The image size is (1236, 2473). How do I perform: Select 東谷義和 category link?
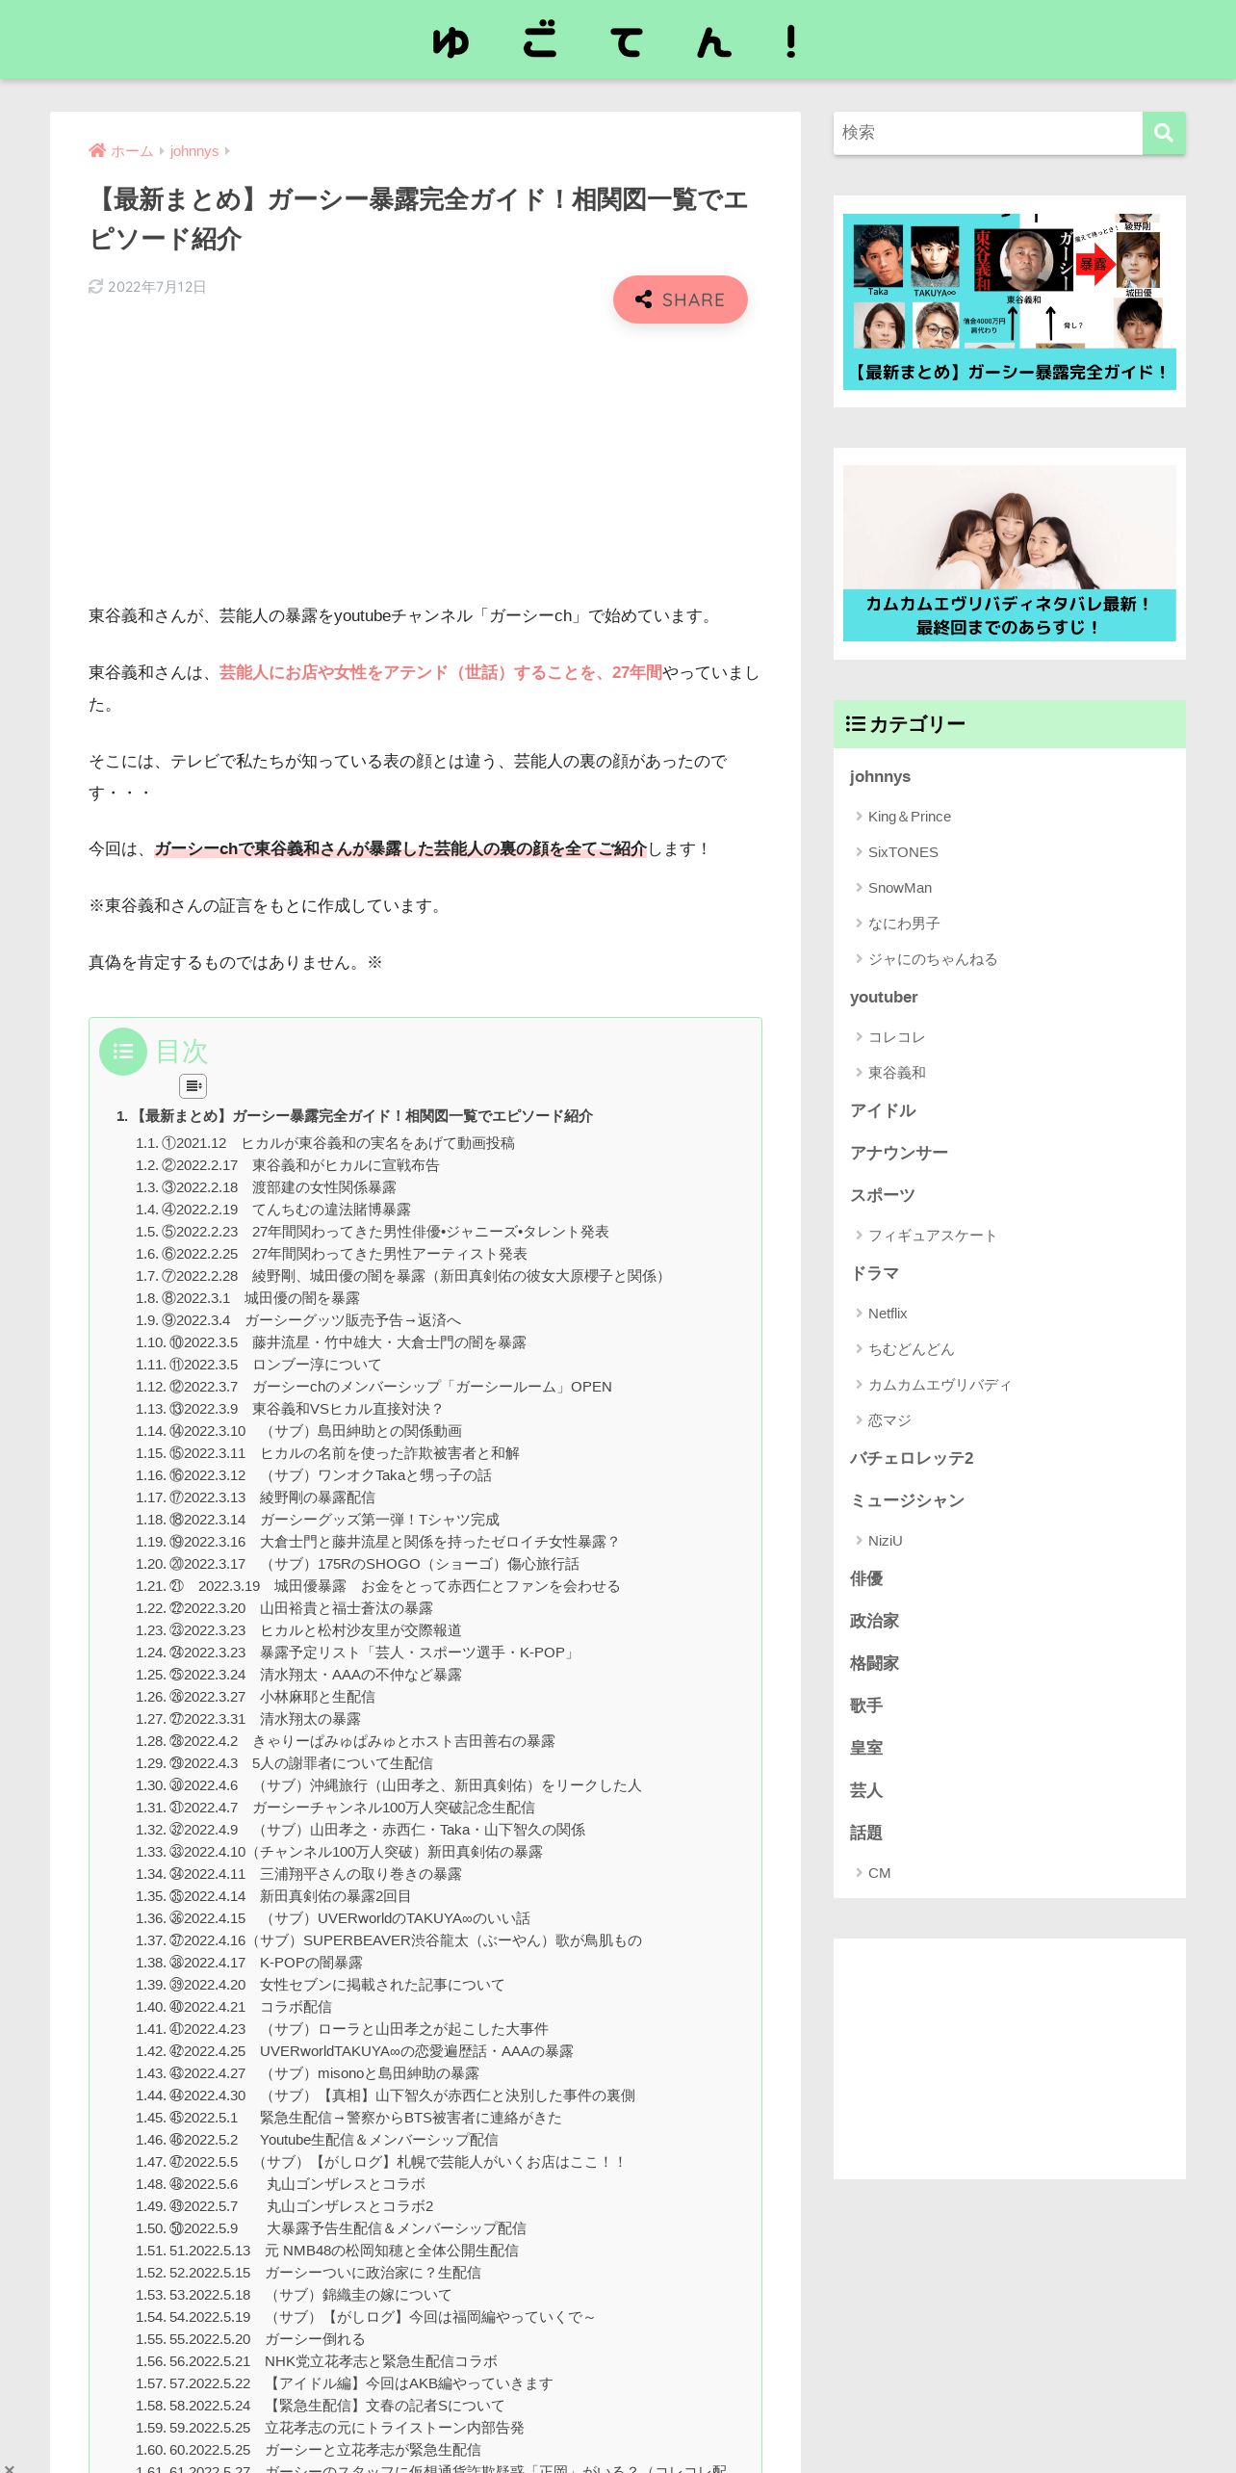[x=896, y=1073]
